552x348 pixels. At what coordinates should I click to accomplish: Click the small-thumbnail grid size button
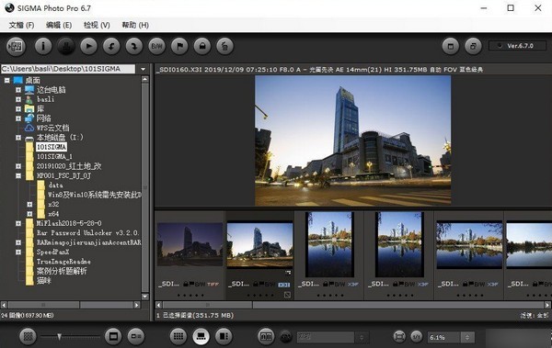point(28,336)
